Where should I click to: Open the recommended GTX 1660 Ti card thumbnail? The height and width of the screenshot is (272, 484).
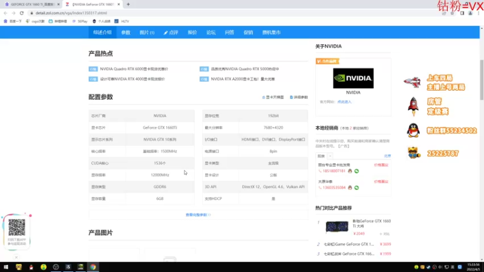337,227
